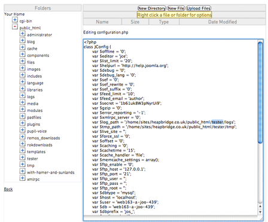Click the editor's vertical scrollbar thumb
268x222 pixels.
pyautogui.click(x=260, y=93)
